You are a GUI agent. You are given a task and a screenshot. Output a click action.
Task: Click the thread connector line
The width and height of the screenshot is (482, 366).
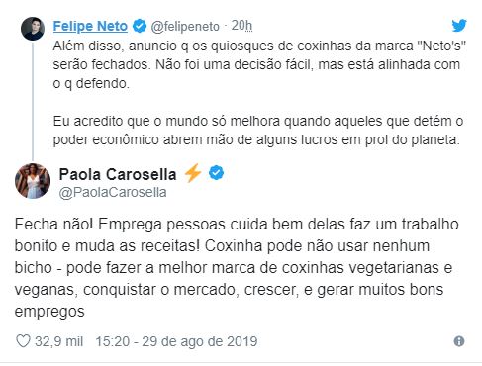pos(33,102)
